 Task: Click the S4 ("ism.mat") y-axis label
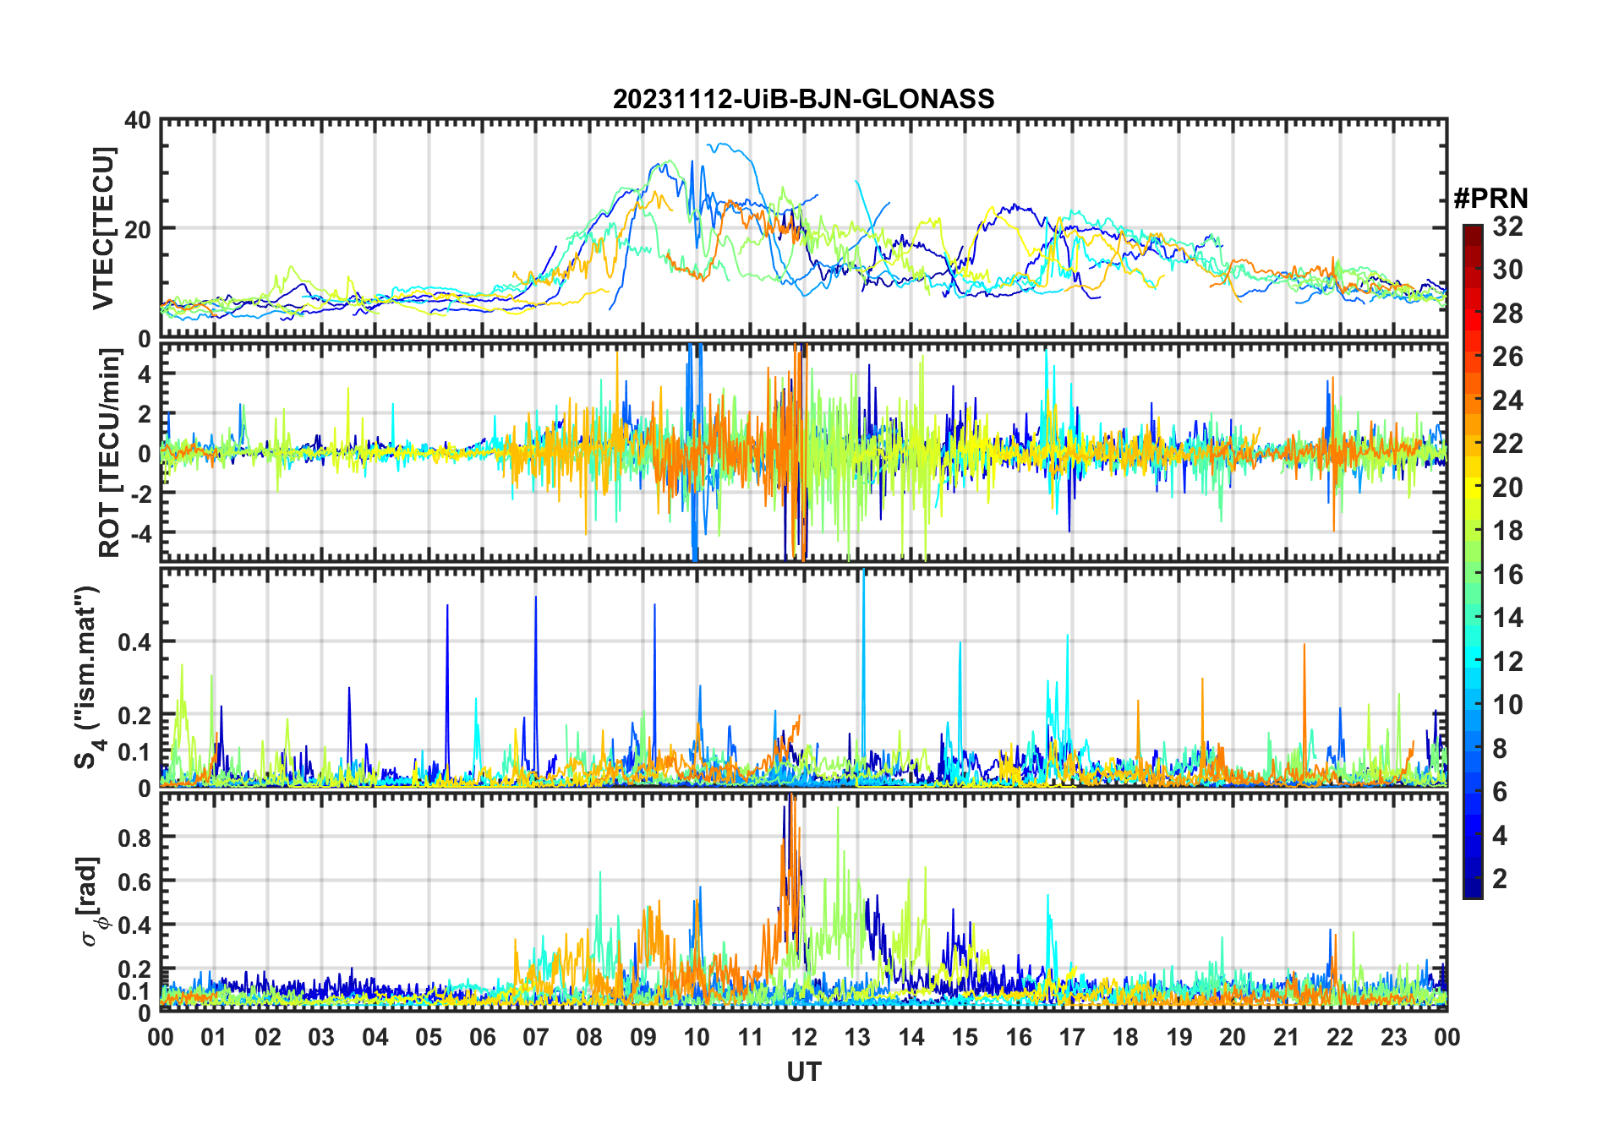coord(87,678)
